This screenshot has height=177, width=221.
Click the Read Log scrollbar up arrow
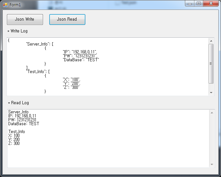tap(212, 113)
